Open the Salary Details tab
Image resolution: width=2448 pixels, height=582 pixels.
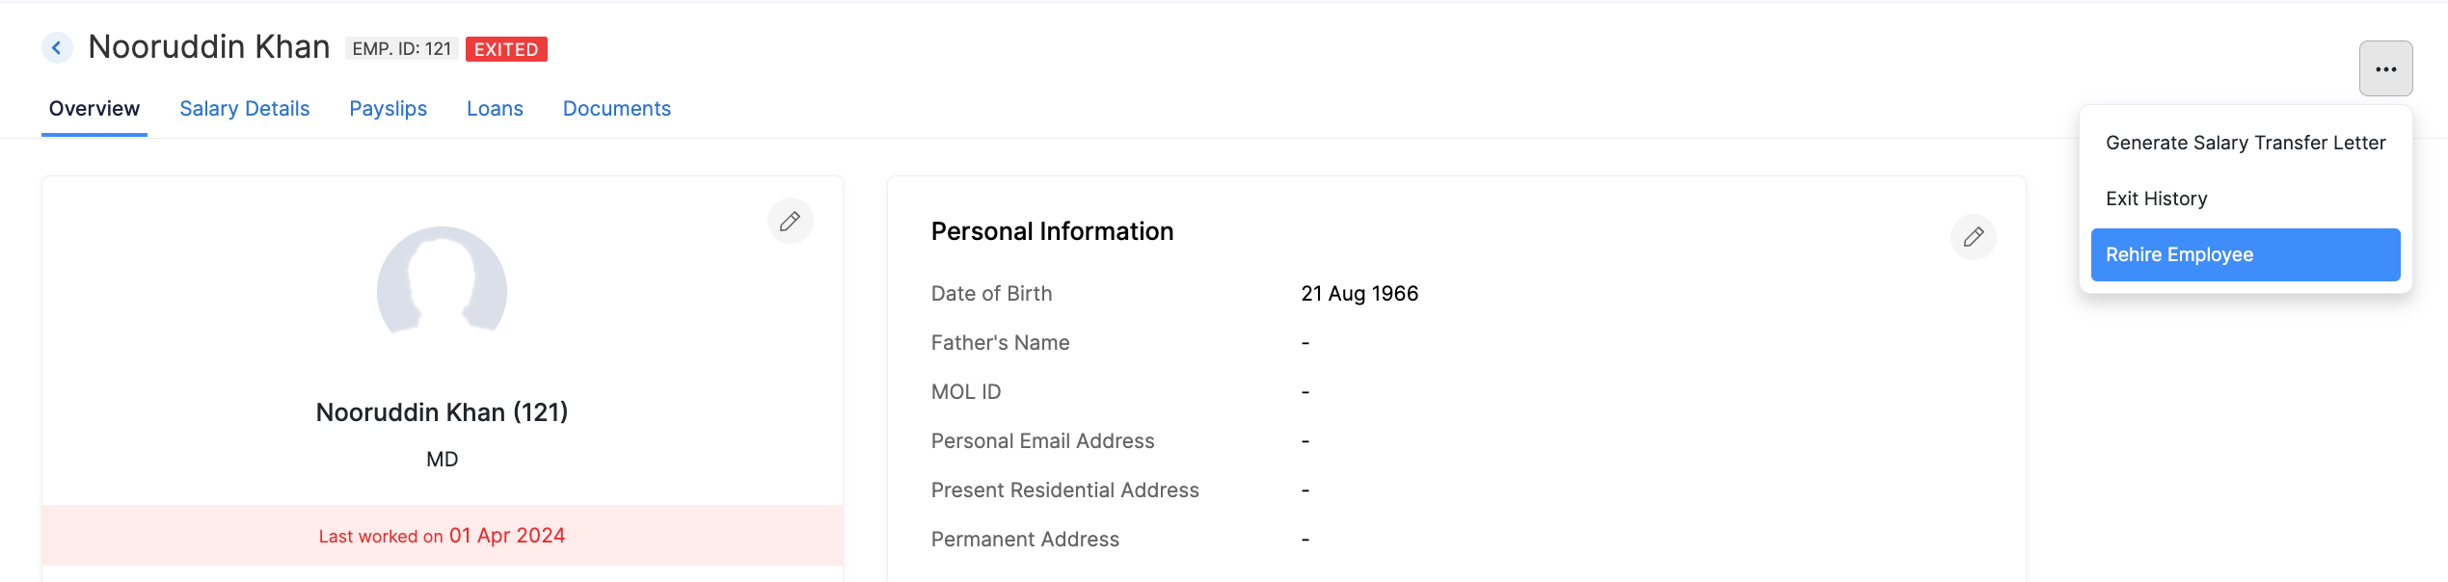244,109
